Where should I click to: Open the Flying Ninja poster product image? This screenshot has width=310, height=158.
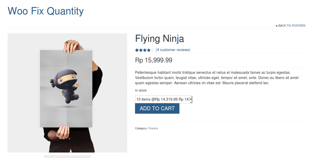pyautogui.click(x=67, y=93)
